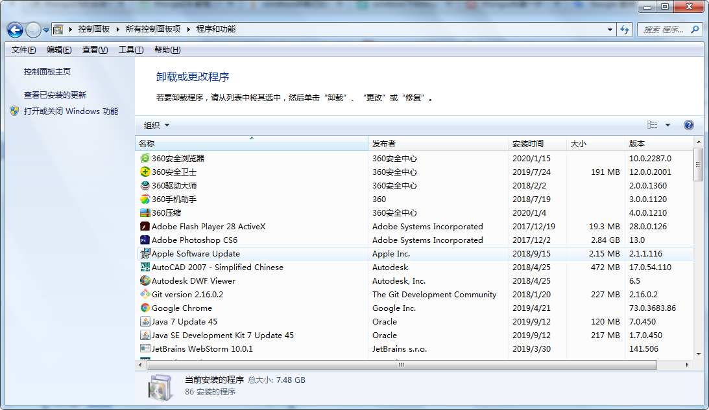Viewport: 709px width, 410px height.
Task: Expand the more view options arrow
Action: (x=668, y=125)
